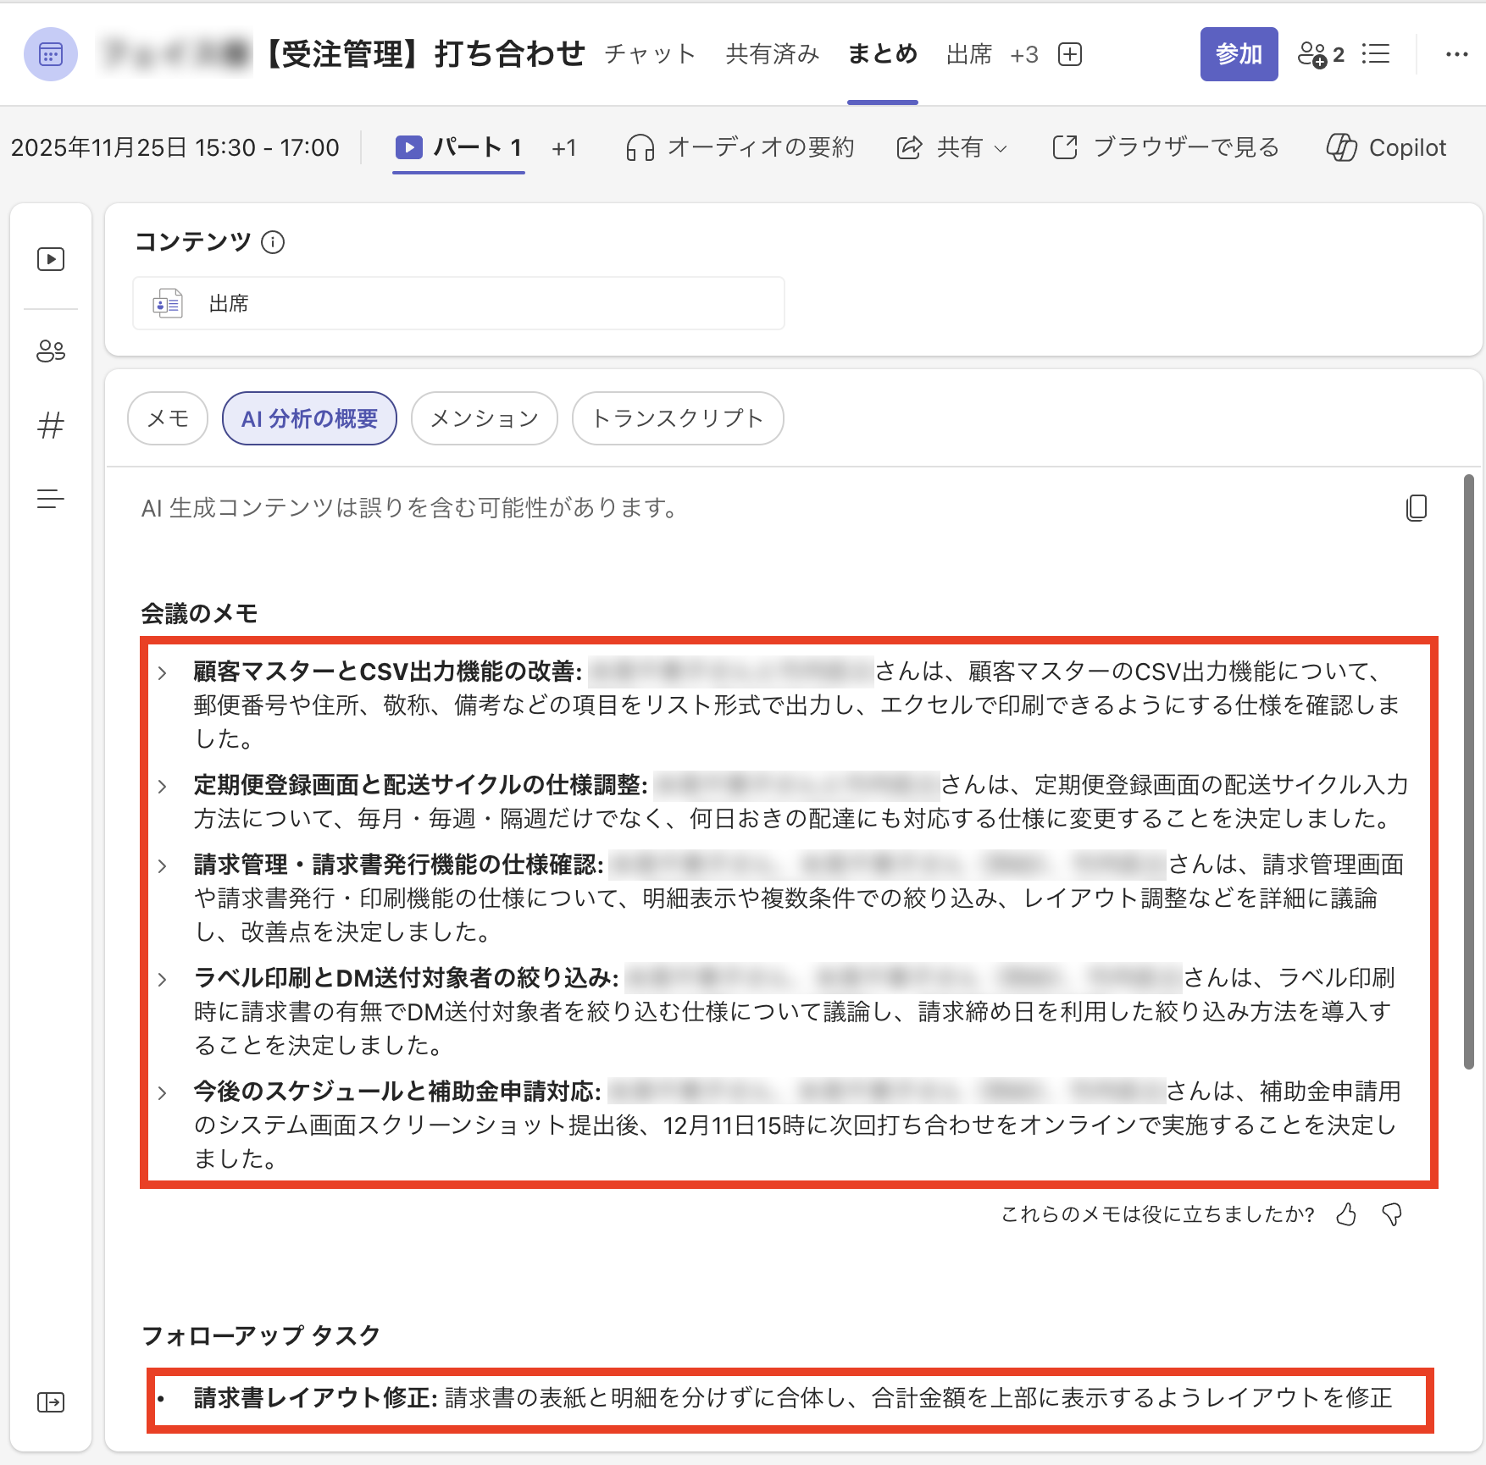The image size is (1486, 1465).
Task: Click the thumbs down feedback icon
Action: point(1392,1214)
